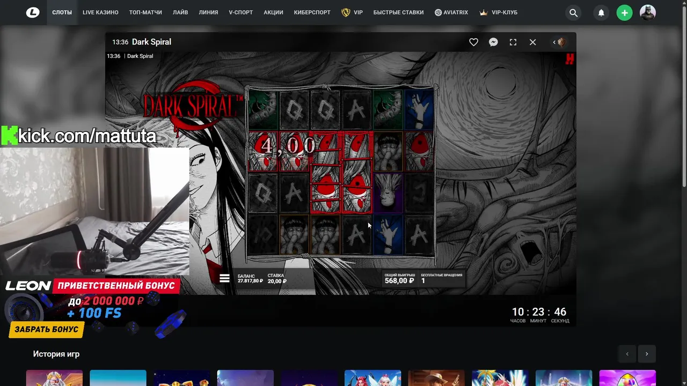Click the СТАВКА 20,00 ₽ bet value
This screenshot has width=687, height=386.
coord(277,281)
